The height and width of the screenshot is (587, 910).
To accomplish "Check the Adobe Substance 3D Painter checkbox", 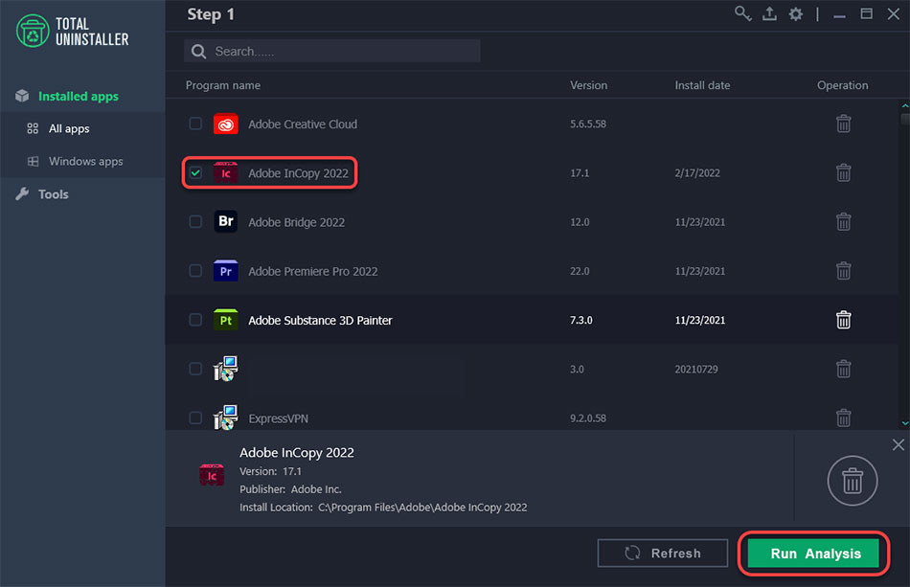I will tap(195, 320).
